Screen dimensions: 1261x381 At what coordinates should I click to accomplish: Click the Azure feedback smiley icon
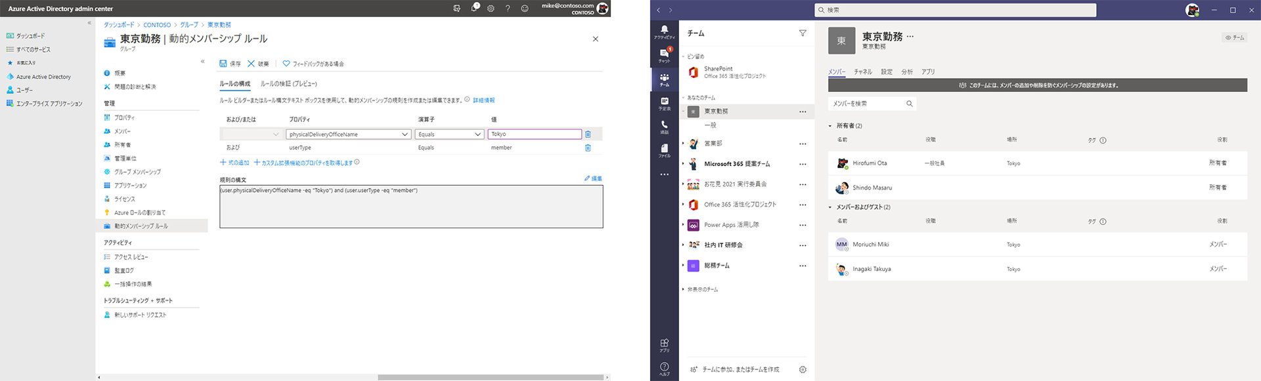[x=525, y=9]
